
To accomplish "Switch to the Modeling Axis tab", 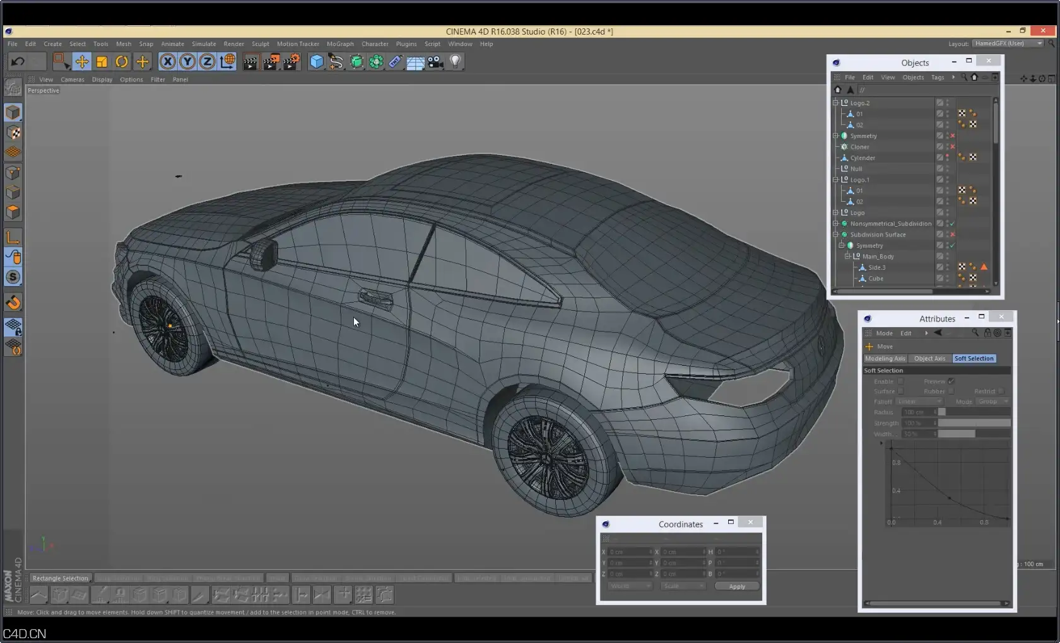I will (x=885, y=359).
